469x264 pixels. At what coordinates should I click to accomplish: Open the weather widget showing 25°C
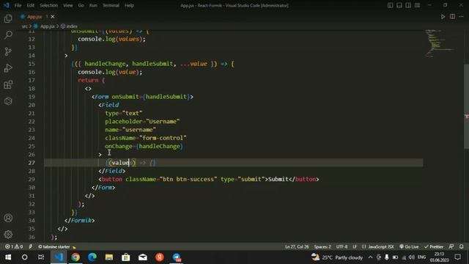[336, 257]
